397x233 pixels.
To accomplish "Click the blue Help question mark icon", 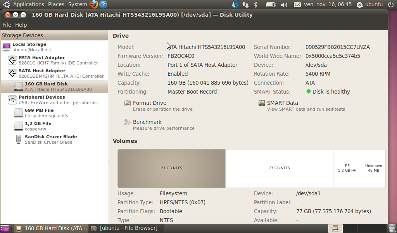I will pos(103,4).
